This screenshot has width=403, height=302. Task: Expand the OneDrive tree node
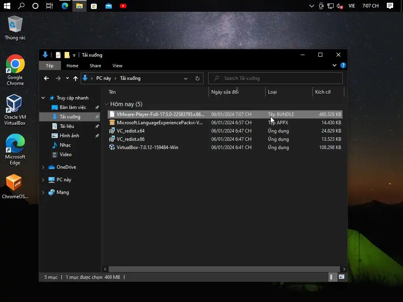coord(43,167)
